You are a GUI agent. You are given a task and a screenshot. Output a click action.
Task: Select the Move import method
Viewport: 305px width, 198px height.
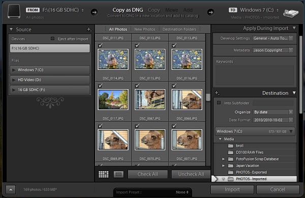point(172,10)
